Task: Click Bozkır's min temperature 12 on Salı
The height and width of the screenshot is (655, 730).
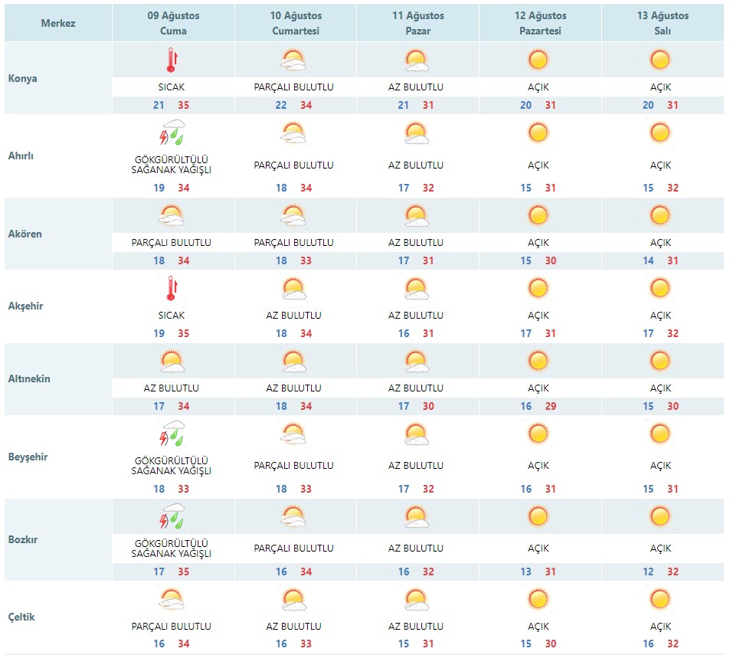Action: click(648, 571)
